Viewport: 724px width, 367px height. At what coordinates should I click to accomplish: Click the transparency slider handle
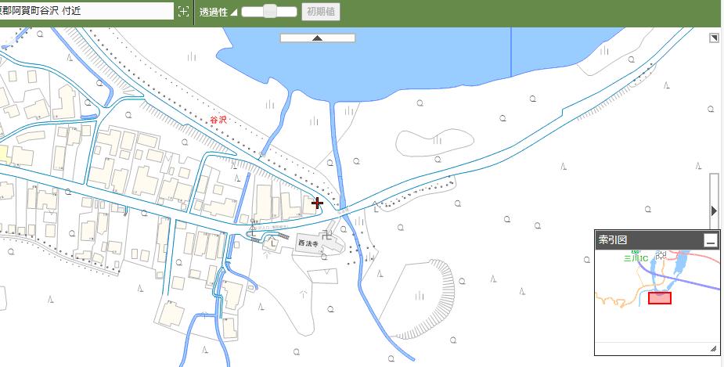pyautogui.click(x=270, y=12)
